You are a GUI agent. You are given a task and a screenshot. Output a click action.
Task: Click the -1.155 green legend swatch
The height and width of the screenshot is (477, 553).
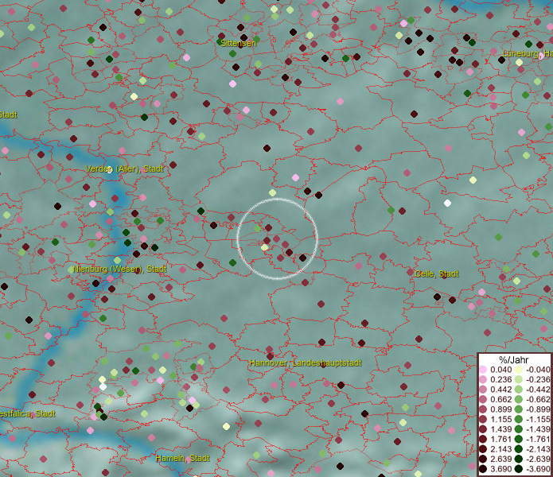pyautogui.click(x=519, y=419)
